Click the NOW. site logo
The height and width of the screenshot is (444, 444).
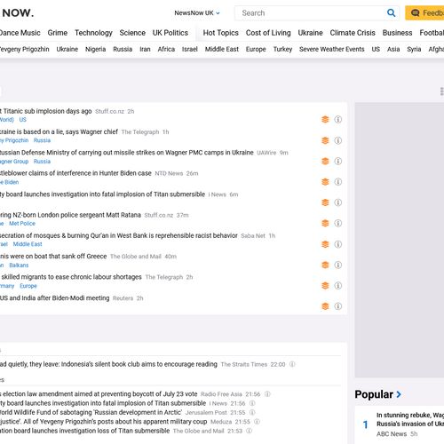[18, 13]
